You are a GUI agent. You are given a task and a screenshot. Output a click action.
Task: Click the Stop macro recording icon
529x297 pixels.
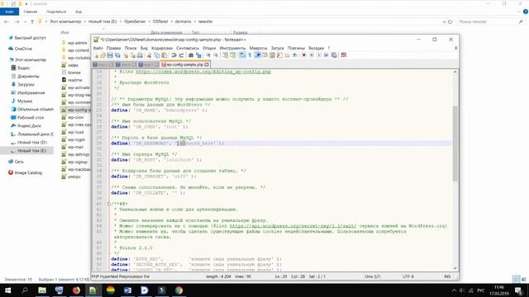[x=312, y=55]
